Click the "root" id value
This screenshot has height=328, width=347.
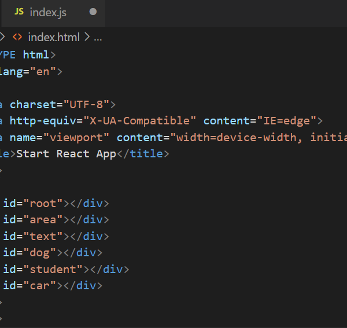tap(43, 204)
